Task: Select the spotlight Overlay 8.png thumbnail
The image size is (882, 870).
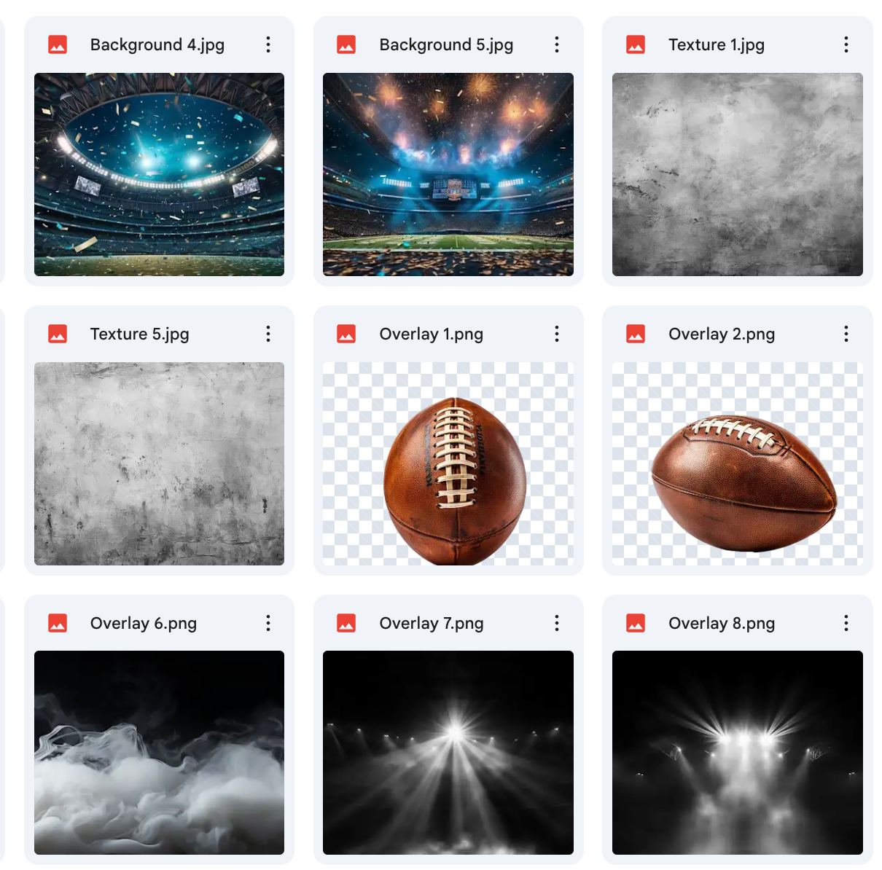Action: 738,753
